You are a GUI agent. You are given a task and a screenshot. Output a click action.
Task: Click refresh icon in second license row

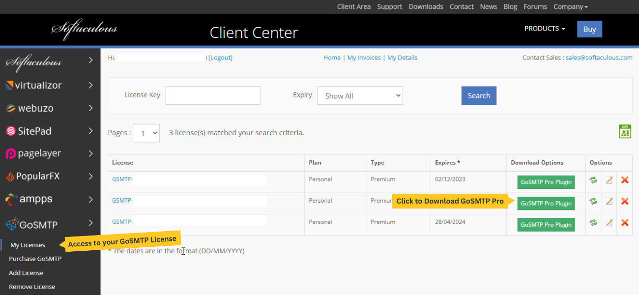coord(593,201)
